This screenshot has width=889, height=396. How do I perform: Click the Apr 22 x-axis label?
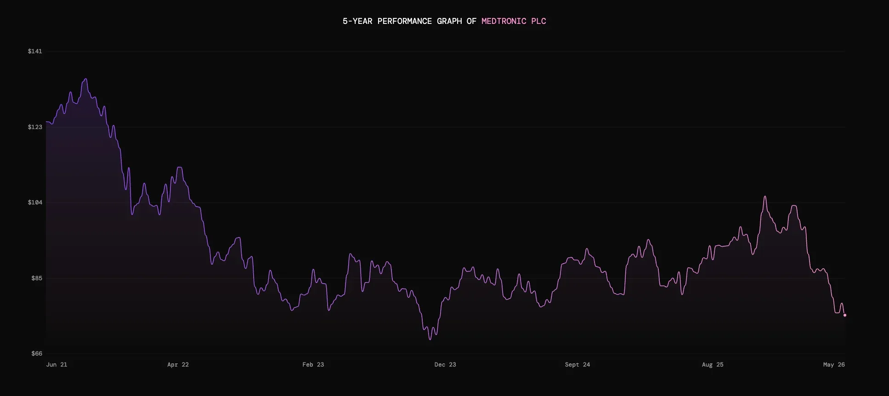coord(178,365)
